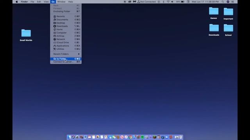The image size is (250, 140).
Task: Choose Connect to Server… menu item
Action: 66,62
